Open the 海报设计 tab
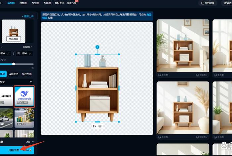 coord(59,3)
